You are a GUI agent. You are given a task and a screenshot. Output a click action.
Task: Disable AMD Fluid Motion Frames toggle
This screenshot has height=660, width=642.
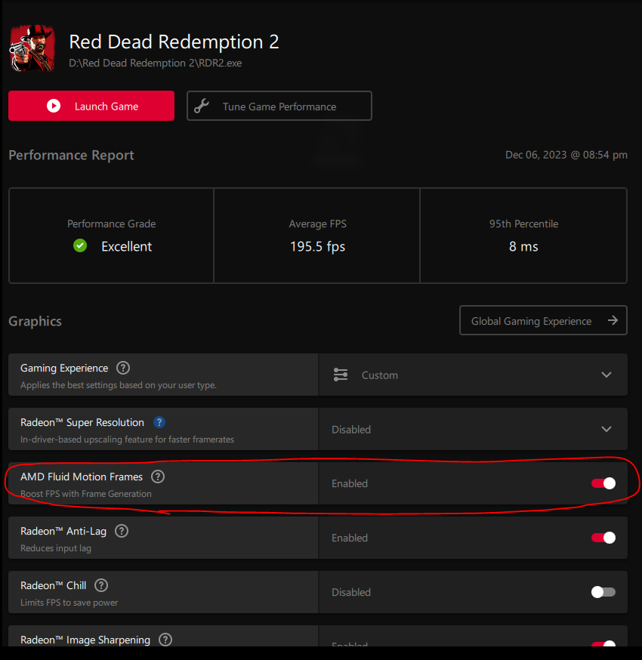pos(603,483)
